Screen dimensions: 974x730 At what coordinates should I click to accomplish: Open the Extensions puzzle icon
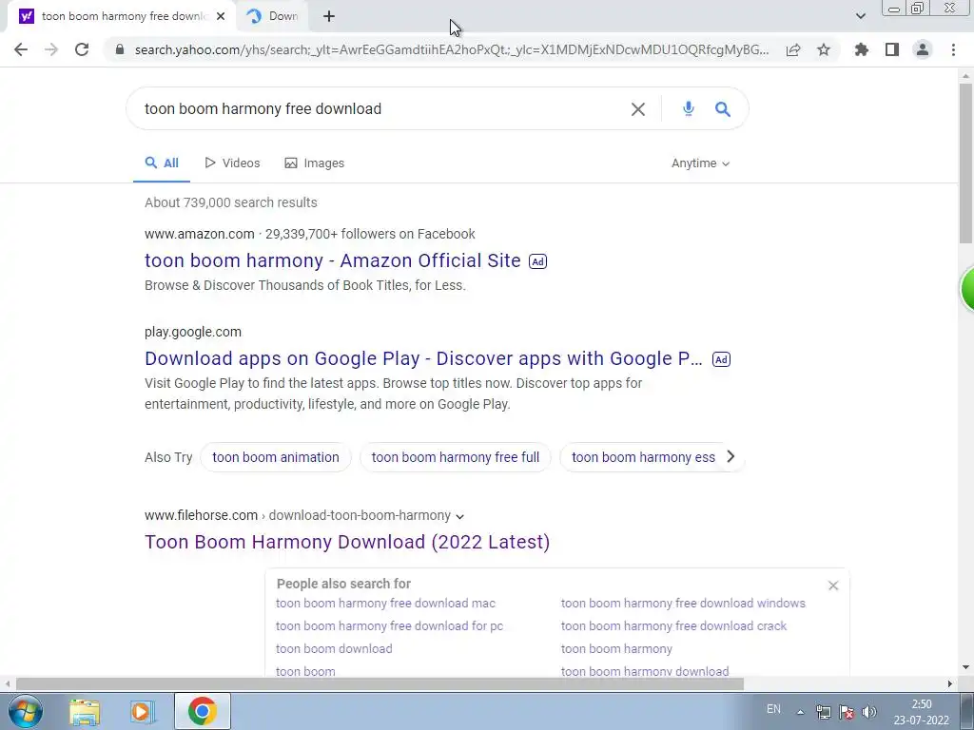(862, 49)
